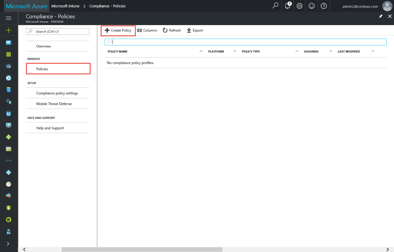Click the help question mark icon
The image size is (394, 252).
coord(324,6)
